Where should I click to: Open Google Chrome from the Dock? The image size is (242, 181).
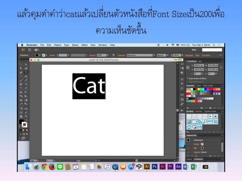44,167
